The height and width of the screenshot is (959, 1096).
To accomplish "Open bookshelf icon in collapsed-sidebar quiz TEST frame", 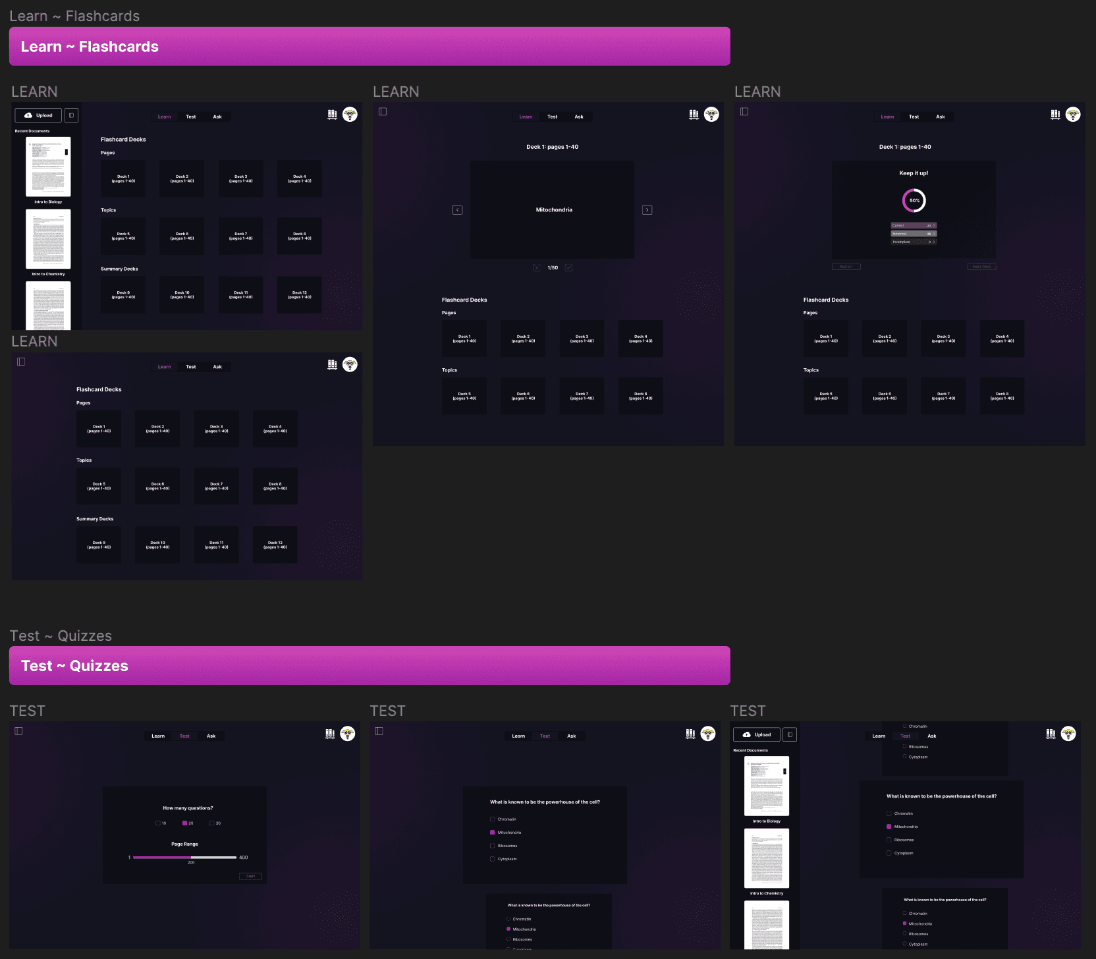I will pyautogui.click(x=690, y=734).
